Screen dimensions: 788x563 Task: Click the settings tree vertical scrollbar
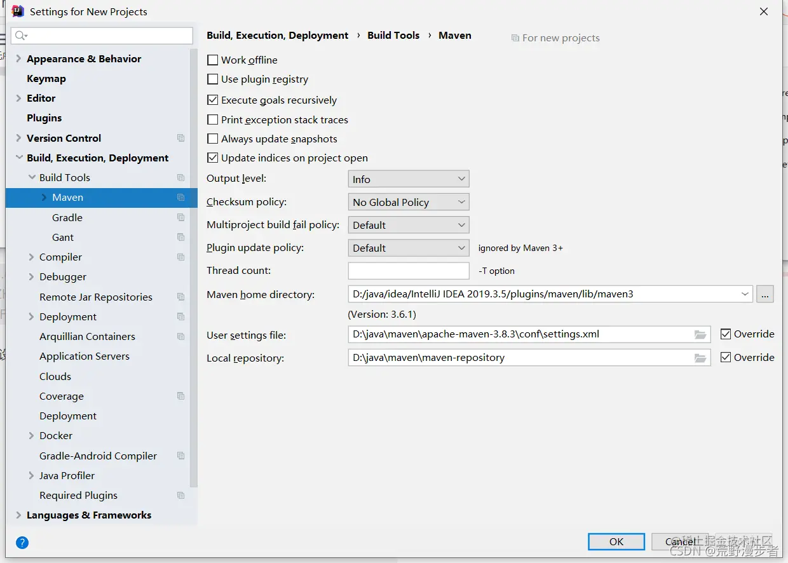(x=194, y=267)
